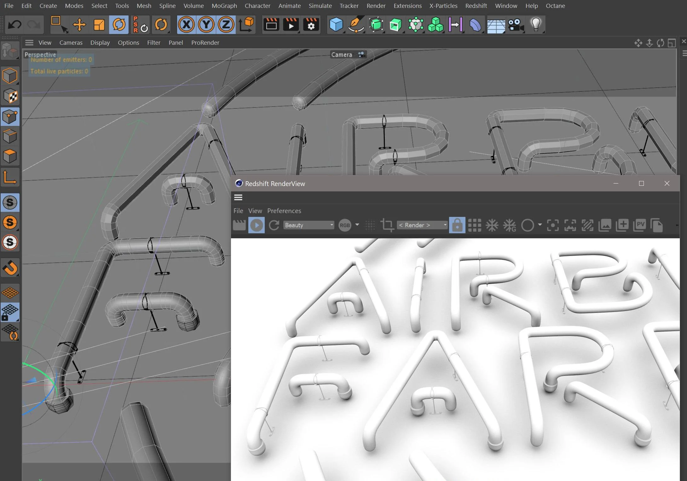Toggle the Z axis lock
687x481 pixels.
click(x=226, y=25)
